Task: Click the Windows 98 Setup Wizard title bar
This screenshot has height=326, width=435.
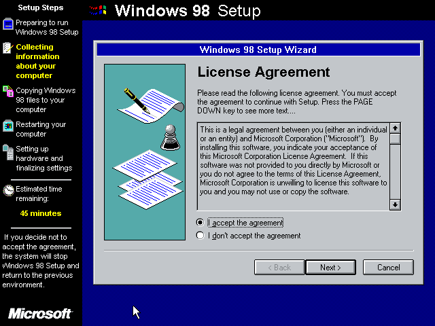Action: (x=258, y=50)
